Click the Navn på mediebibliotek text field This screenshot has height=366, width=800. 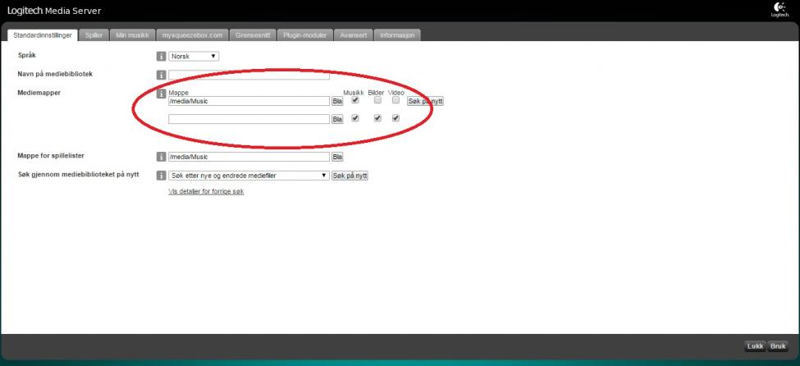pyautogui.click(x=249, y=75)
